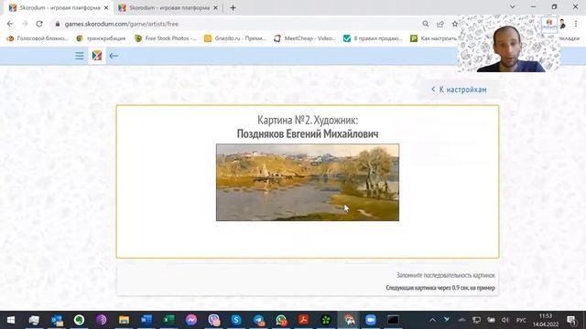Open the '8 правил продаю...' bookmark
This screenshot has width=586, height=329.
tap(373, 38)
